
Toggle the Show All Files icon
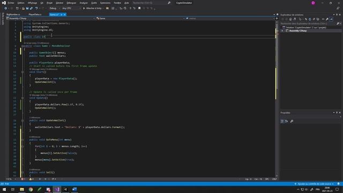pos(318,19)
